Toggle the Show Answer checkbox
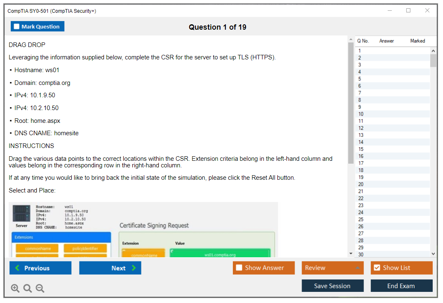The width and height of the screenshot is (443, 303). (x=239, y=268)
